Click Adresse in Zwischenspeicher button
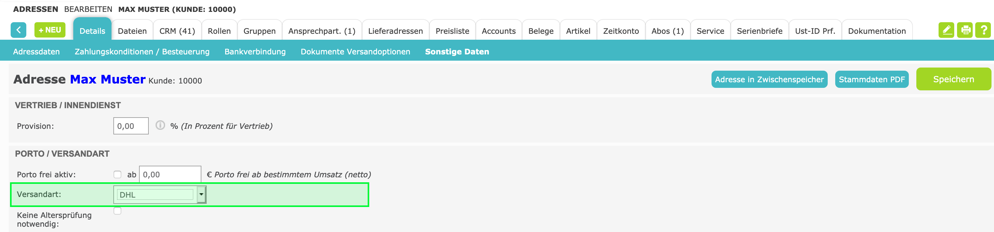This screenshot has height=232, width=994. click(x=769, y=79)
